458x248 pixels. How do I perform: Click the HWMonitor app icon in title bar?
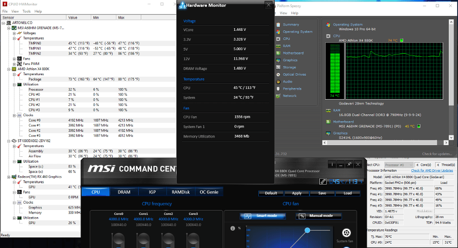coord(4,4)
